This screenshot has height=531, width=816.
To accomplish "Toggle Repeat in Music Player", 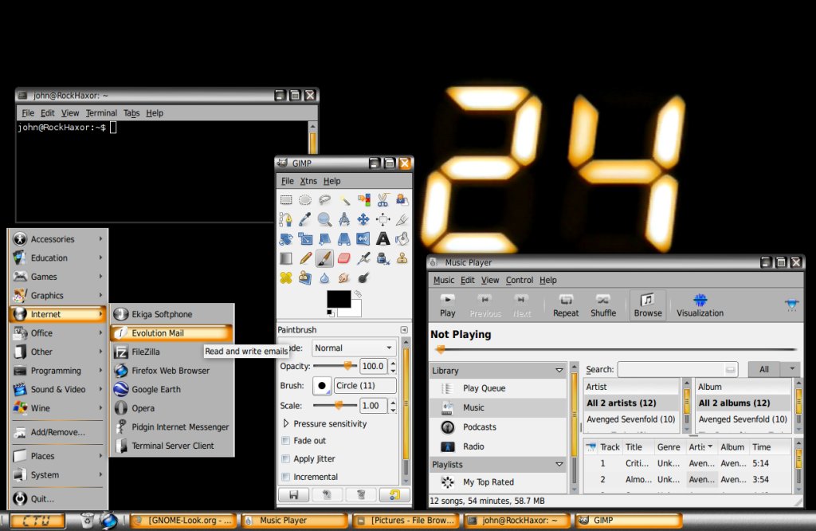I will tap(566, 305).
